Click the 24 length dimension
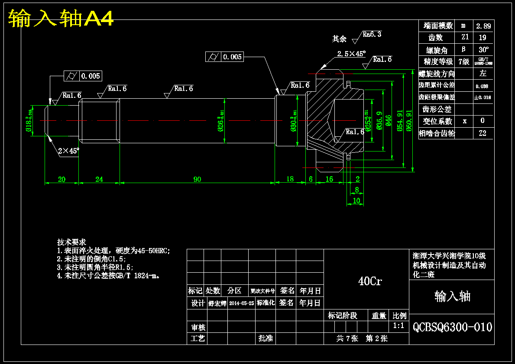 (x=99, y=179)
